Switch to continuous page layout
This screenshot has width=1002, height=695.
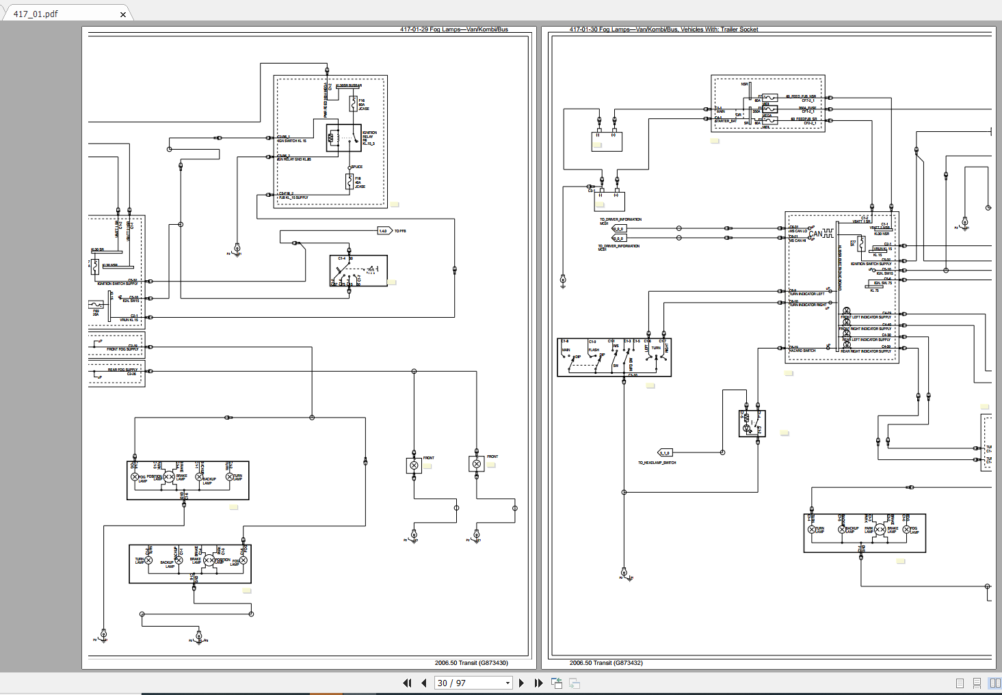pyautogui.click(x=977, y=683)
